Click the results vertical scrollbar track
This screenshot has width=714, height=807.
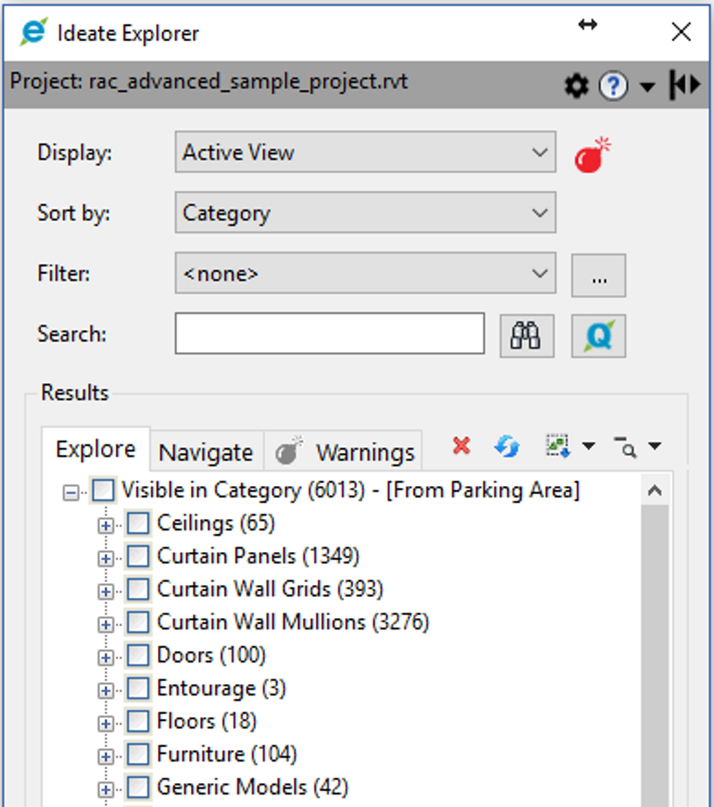tap(655, 655)
